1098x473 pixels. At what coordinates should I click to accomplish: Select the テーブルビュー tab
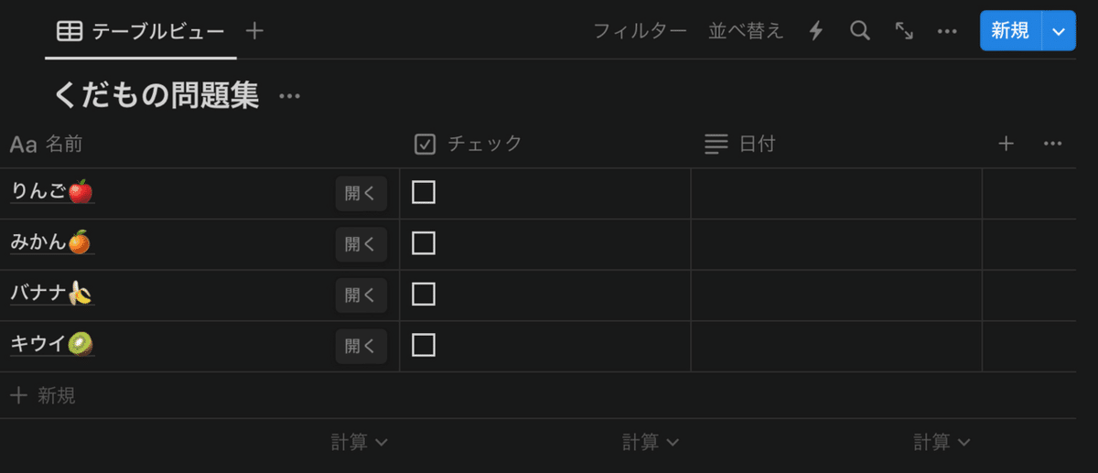141,31
